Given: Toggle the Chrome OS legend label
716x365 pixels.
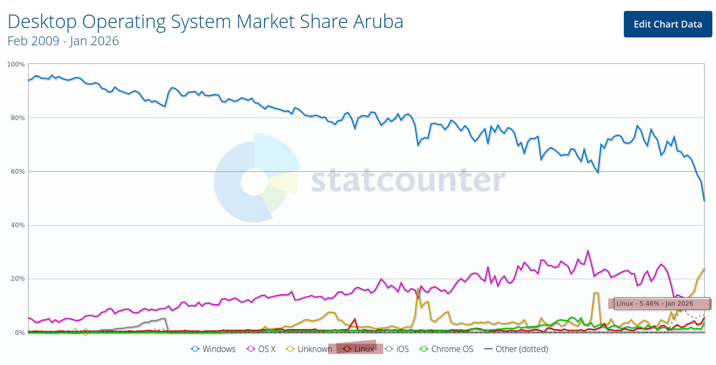Looking at the screenshot, I should (452, 349).
